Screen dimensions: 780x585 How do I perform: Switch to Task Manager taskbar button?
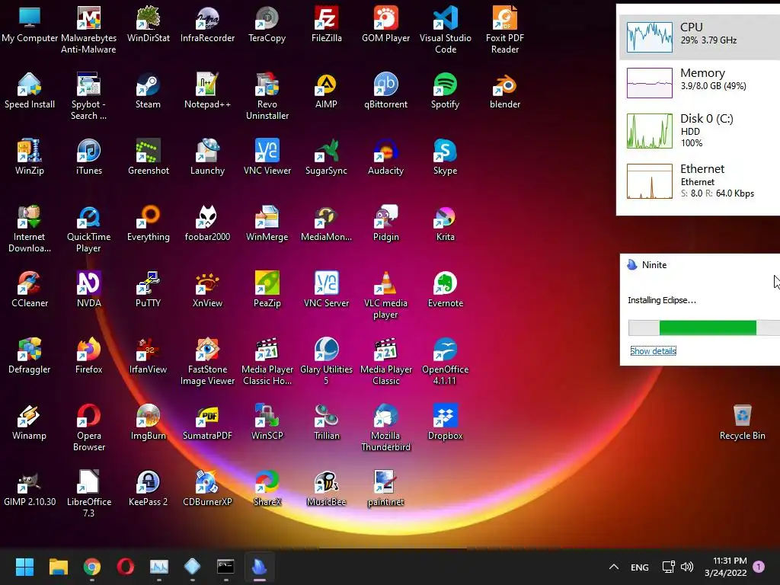point(159,567)
